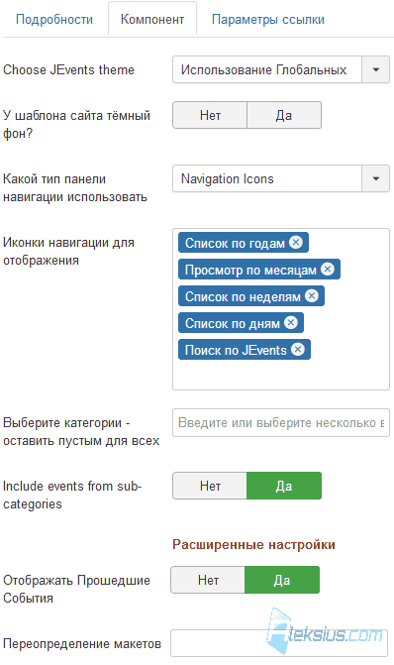Click the 'Include events from sub-categories' label

coord(72,495)
